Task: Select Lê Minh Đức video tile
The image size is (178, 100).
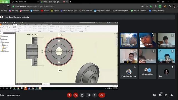Action: coord(129,56)
